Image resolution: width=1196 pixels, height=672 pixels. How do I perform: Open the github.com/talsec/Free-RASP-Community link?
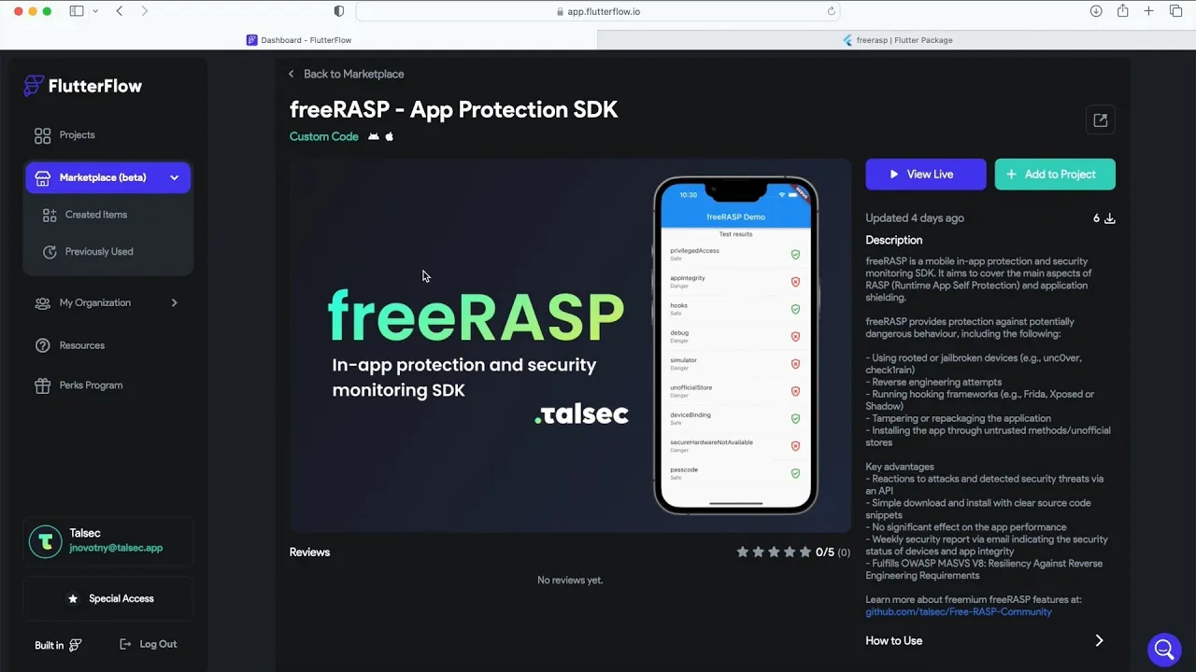point(959,612)
